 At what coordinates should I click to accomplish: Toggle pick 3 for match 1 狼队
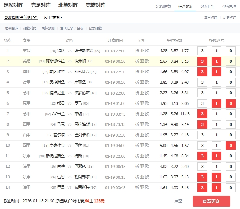tap(202, 51)
